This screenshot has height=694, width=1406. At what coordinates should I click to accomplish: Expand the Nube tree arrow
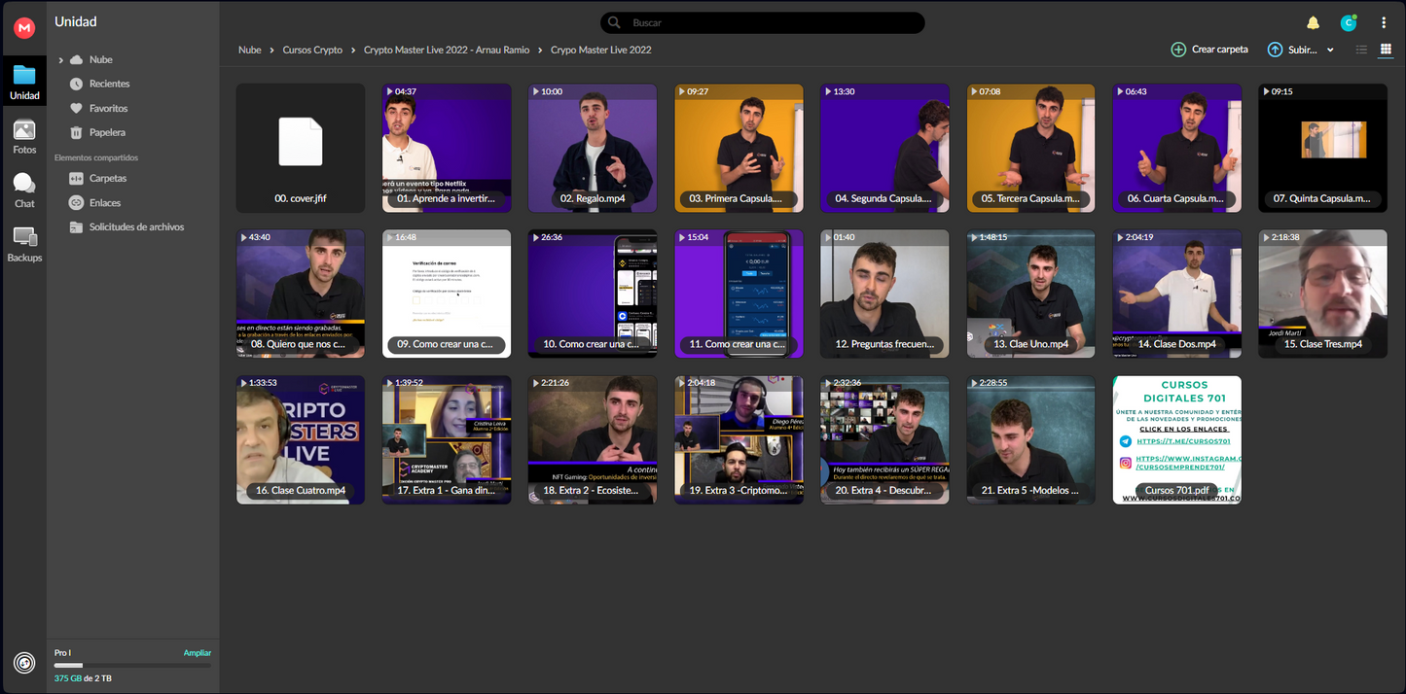60,60
